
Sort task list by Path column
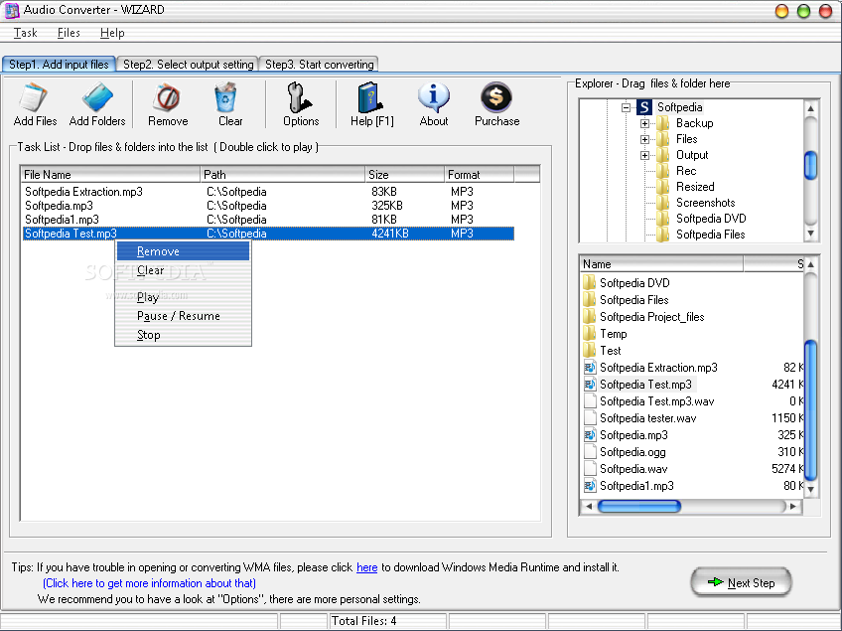pyautogui.click(x=282, y=175)
